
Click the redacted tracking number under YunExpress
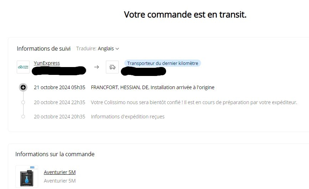click(59, 71)
